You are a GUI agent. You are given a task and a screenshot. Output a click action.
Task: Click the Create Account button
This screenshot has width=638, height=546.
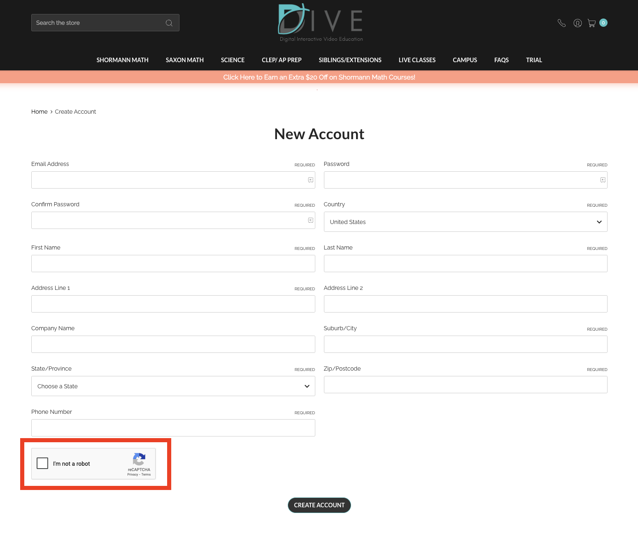click(x=319, y=505)
